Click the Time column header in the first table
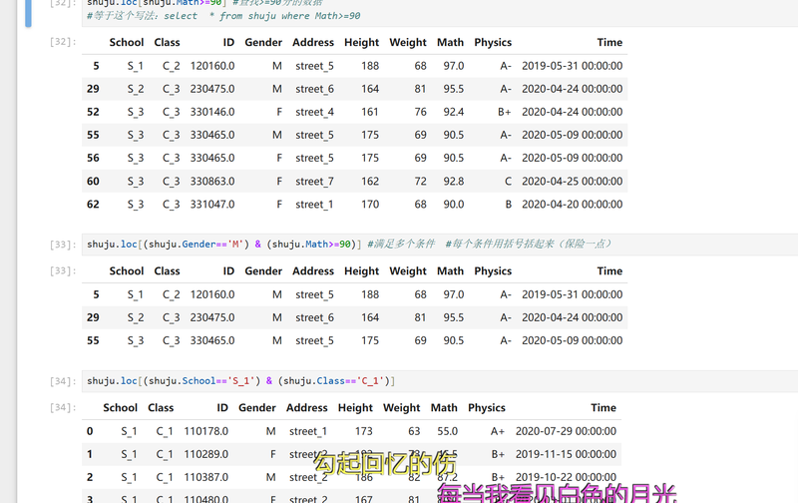Screen dimensions: 798x503 [608, 43]
